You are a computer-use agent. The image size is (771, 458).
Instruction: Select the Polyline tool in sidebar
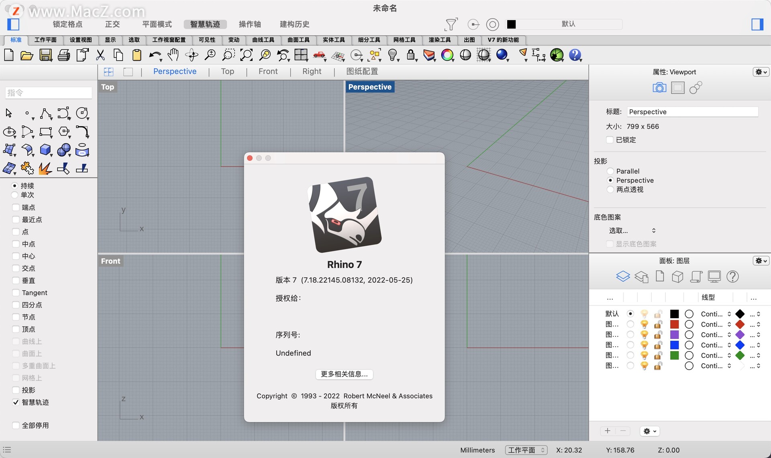pyautogui.click(x=45, y=114)
